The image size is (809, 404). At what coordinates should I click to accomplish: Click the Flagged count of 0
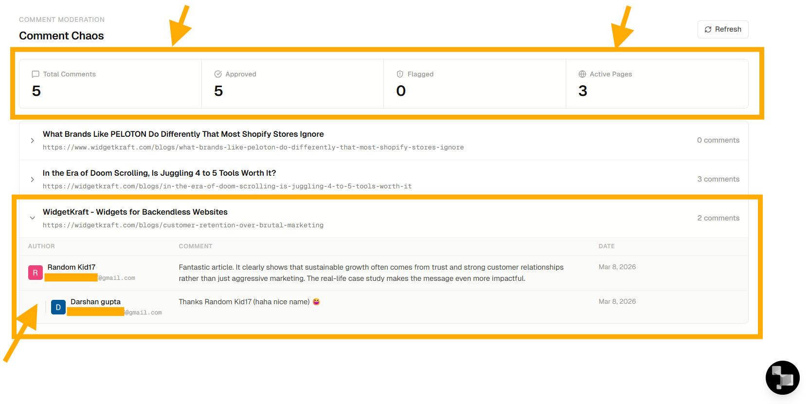(x=401, y=91)
